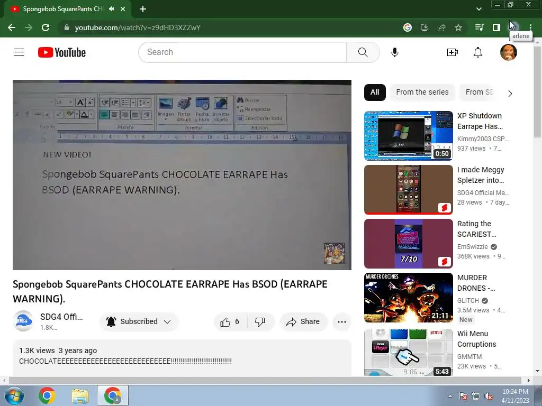Open the YouTube guide hamburger menu
542x406 pixels.
click(x=19, y=52)
